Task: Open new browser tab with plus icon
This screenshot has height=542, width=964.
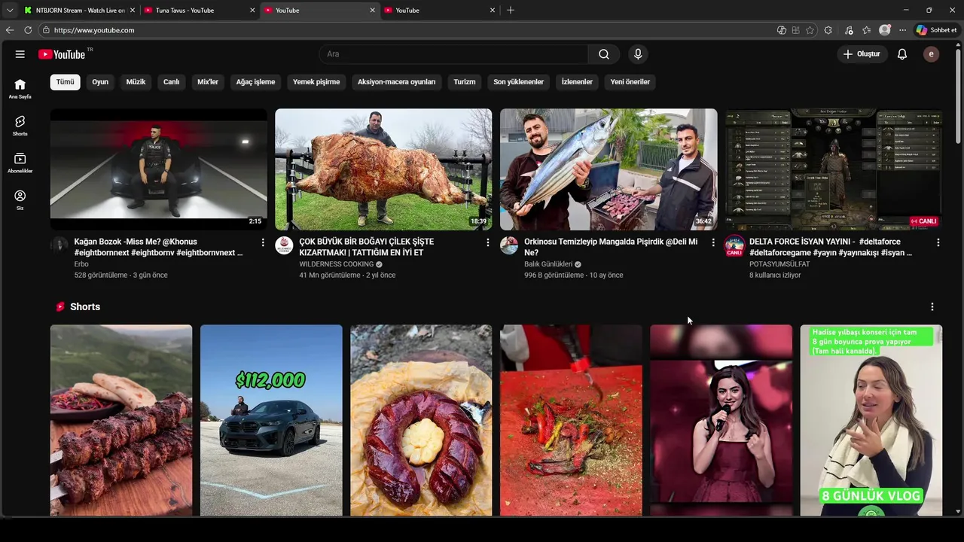Action: 511,10
